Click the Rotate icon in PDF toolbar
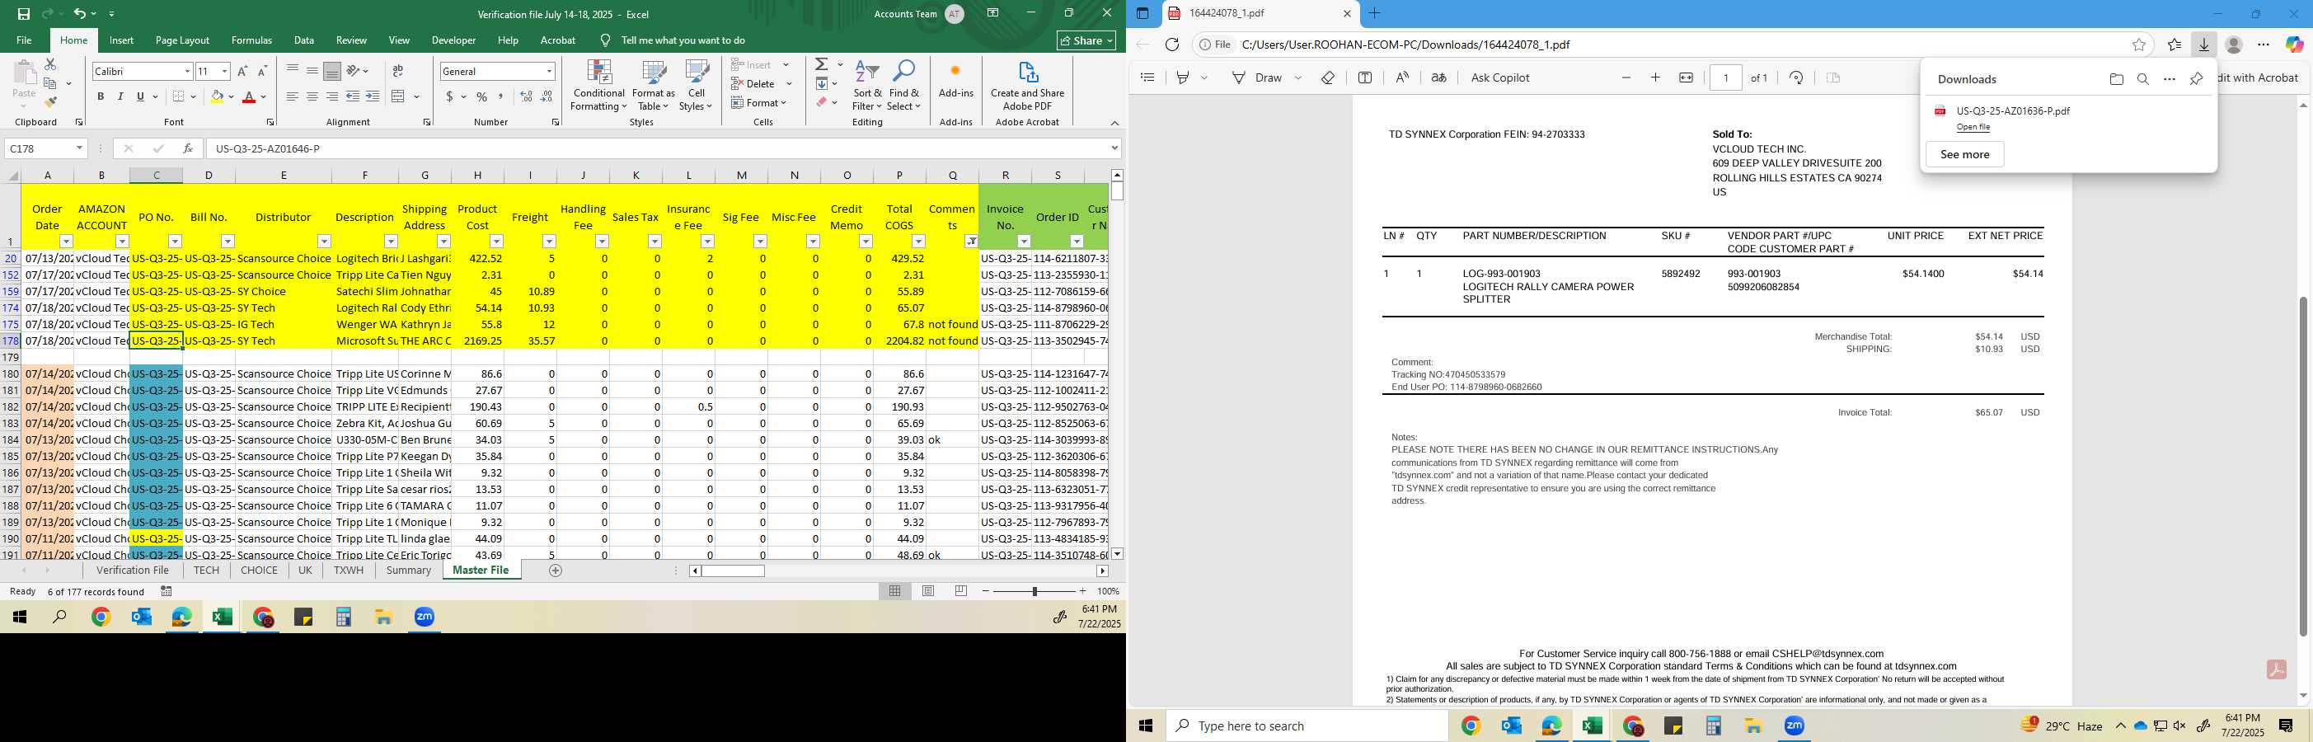Screen dimensions: 2313x742 [x=1796, y=77]
